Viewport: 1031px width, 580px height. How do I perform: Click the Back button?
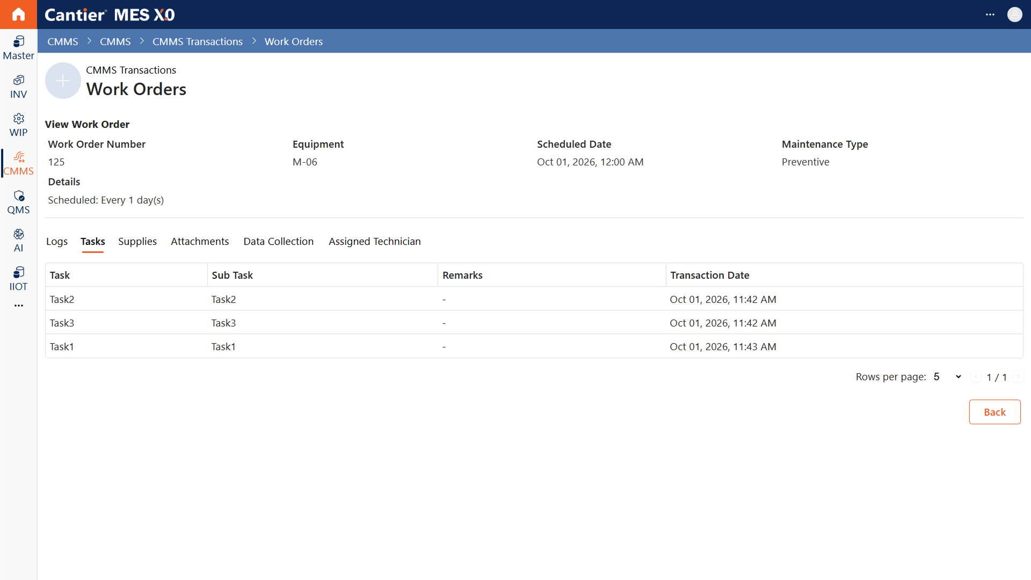[x=994, y=412]
